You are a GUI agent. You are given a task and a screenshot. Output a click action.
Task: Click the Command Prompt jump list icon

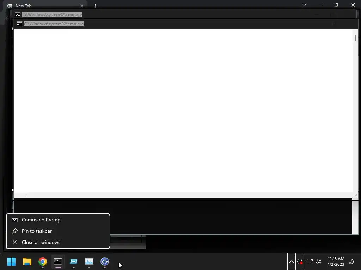[x=15, y=220]
